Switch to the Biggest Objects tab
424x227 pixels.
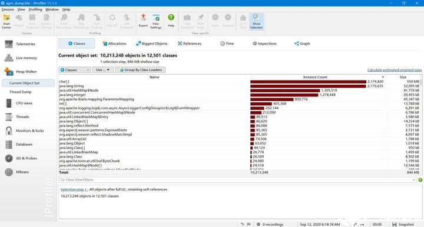151,44
